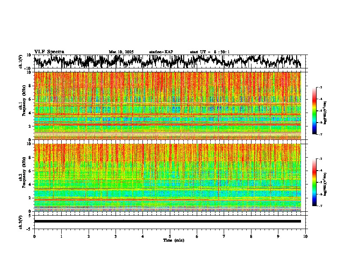Click time axis tick label '7'

pos(224,236)
